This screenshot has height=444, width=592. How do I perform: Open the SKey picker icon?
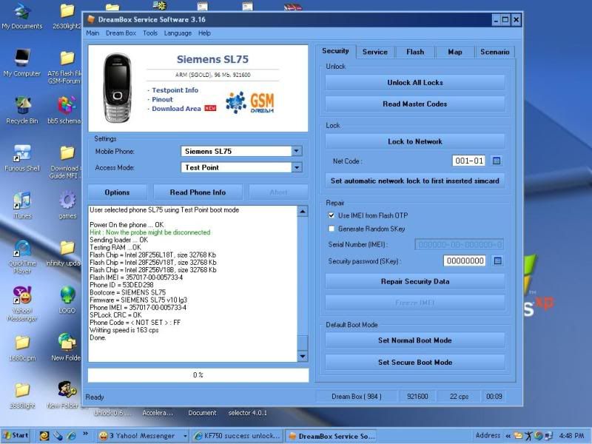point(497,260)
